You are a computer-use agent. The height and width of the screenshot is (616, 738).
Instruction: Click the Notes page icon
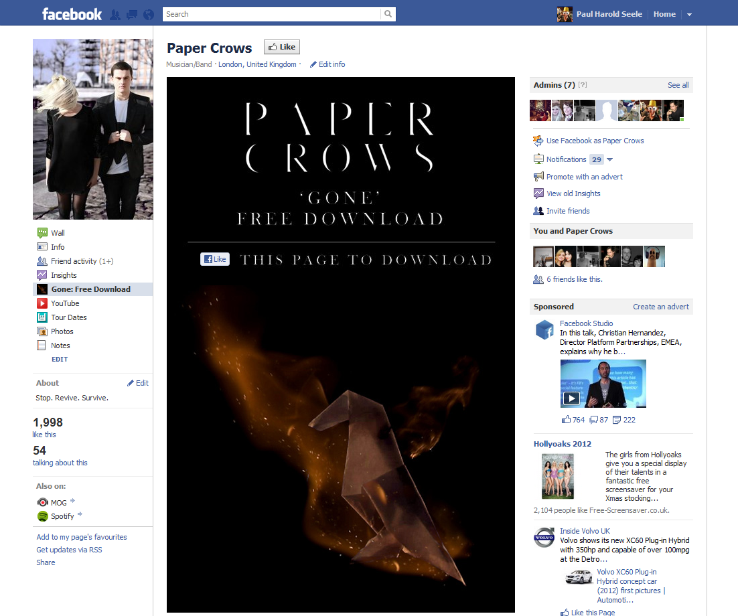[42, 345]
